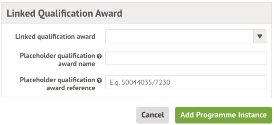The width and height of the screenshot is (274, 125).
Task: Click the empty text box under the dropdown
Action: pyautogui.click(x=186, y=58)
